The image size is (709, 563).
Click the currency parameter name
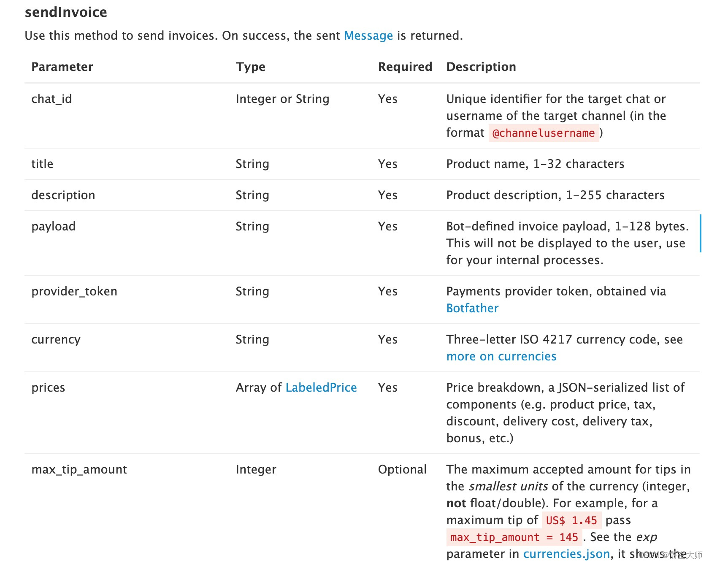coord(56,340)
